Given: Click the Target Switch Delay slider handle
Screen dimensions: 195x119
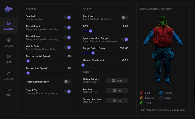Looking at the screenshot, I should (x=93, y=53).
